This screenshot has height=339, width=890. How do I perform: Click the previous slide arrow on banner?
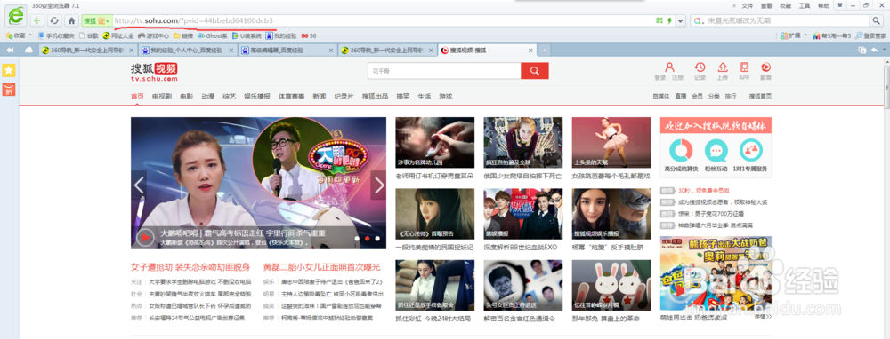click(x=139, y=185)
